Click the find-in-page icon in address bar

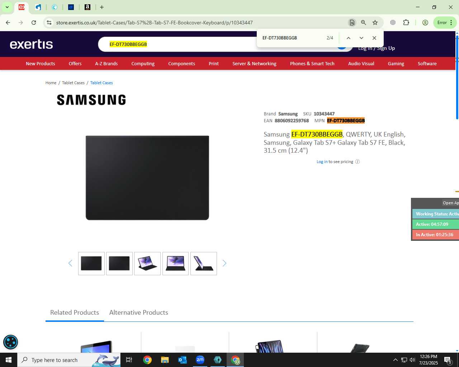352,23
